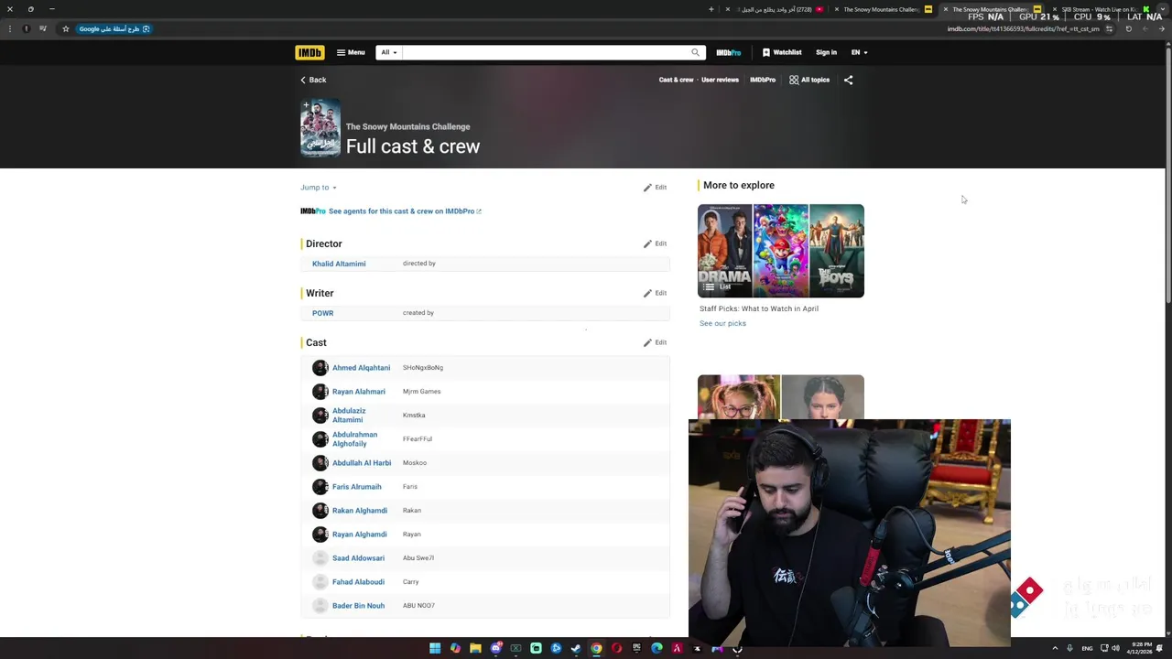Open Khalid Altamimi's page

(339, 264)
